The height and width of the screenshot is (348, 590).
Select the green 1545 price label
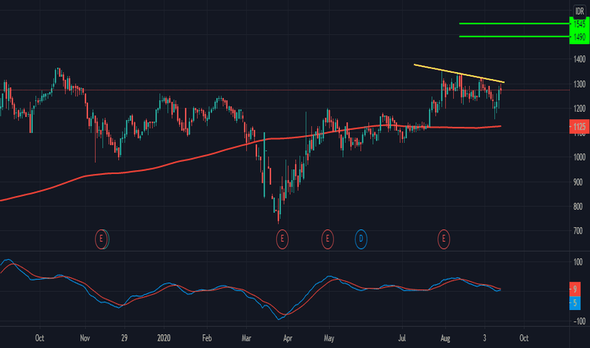click(x=579, y=24)
